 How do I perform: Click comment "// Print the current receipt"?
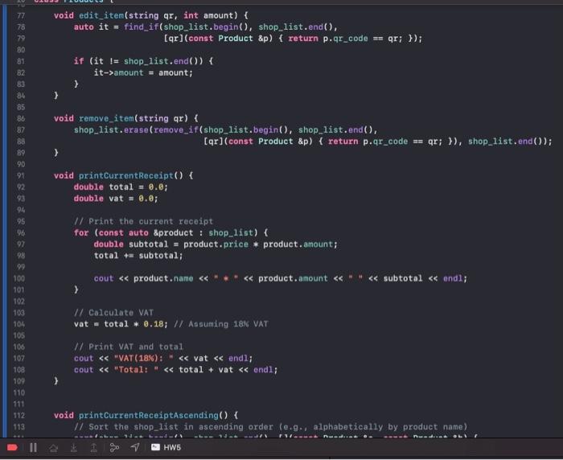(x=144, y=222)
